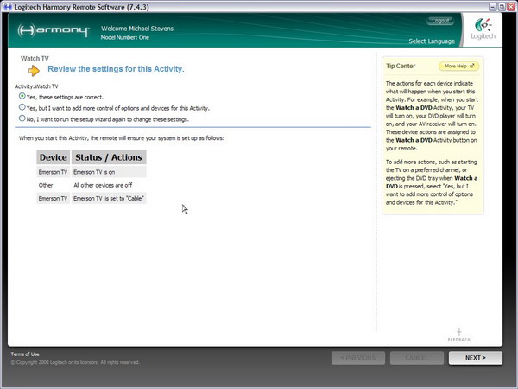Image resolution: width=518 pixels, height=389 pixels.
Task: Click the greyed CANCEL button
Action: coord(417,358)
